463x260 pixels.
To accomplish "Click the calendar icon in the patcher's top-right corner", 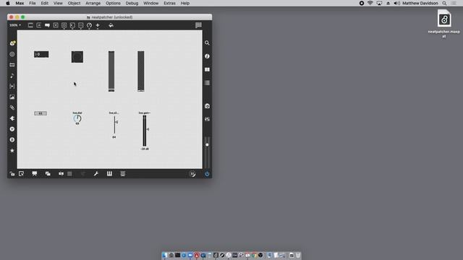I will click(198, 25).
